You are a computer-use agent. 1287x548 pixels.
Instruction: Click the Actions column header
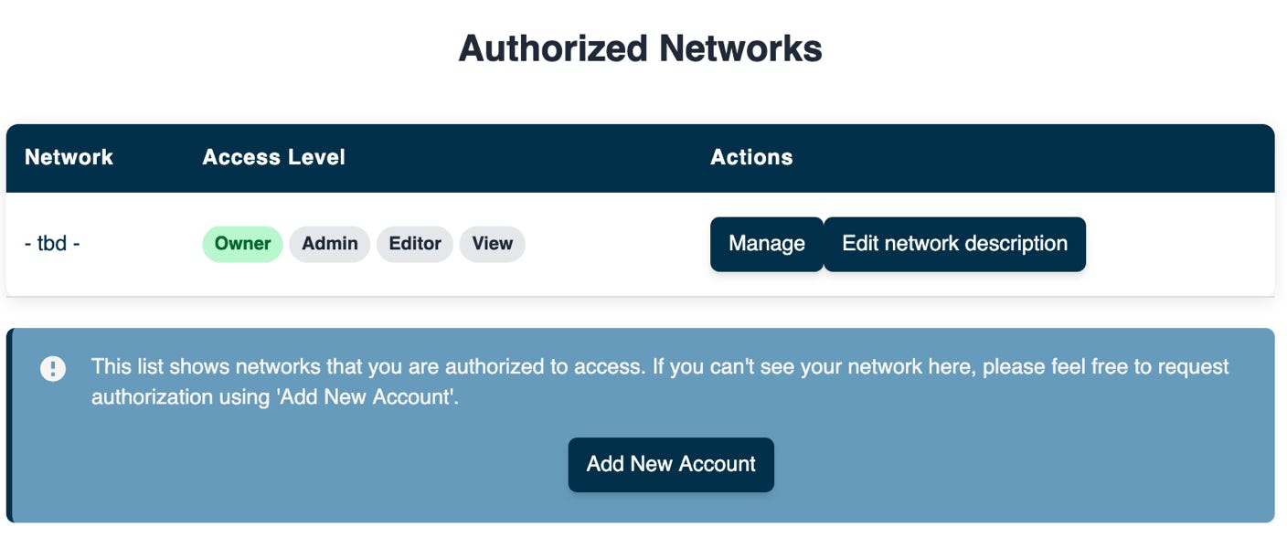[x=751, y=157]
